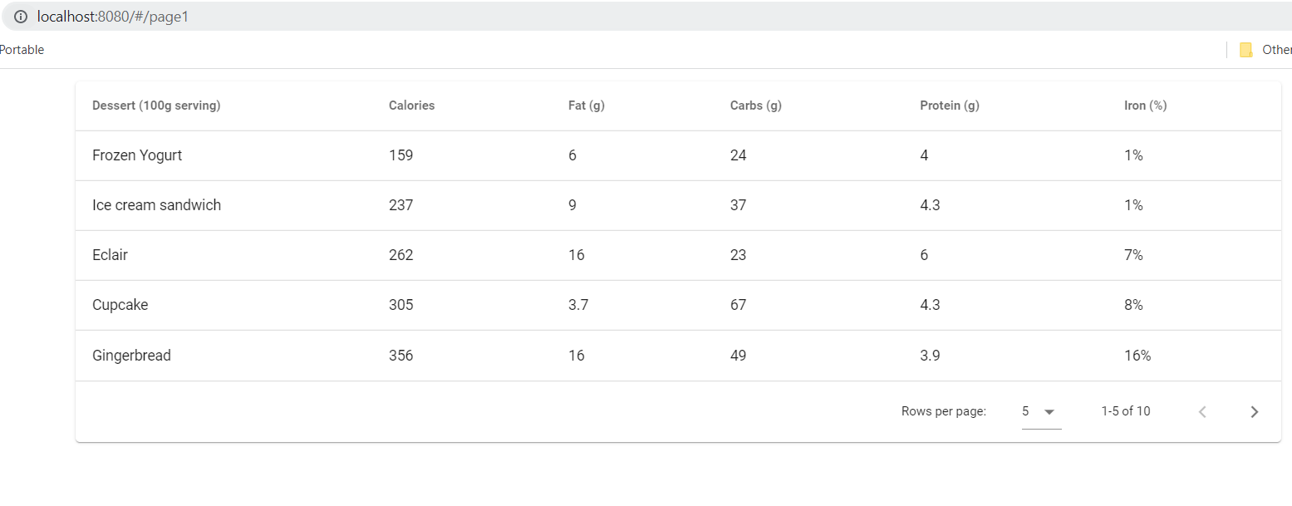Select the Frozen Yogurt table row
This screenshot has height=506, width=1292.
[332, 155]
